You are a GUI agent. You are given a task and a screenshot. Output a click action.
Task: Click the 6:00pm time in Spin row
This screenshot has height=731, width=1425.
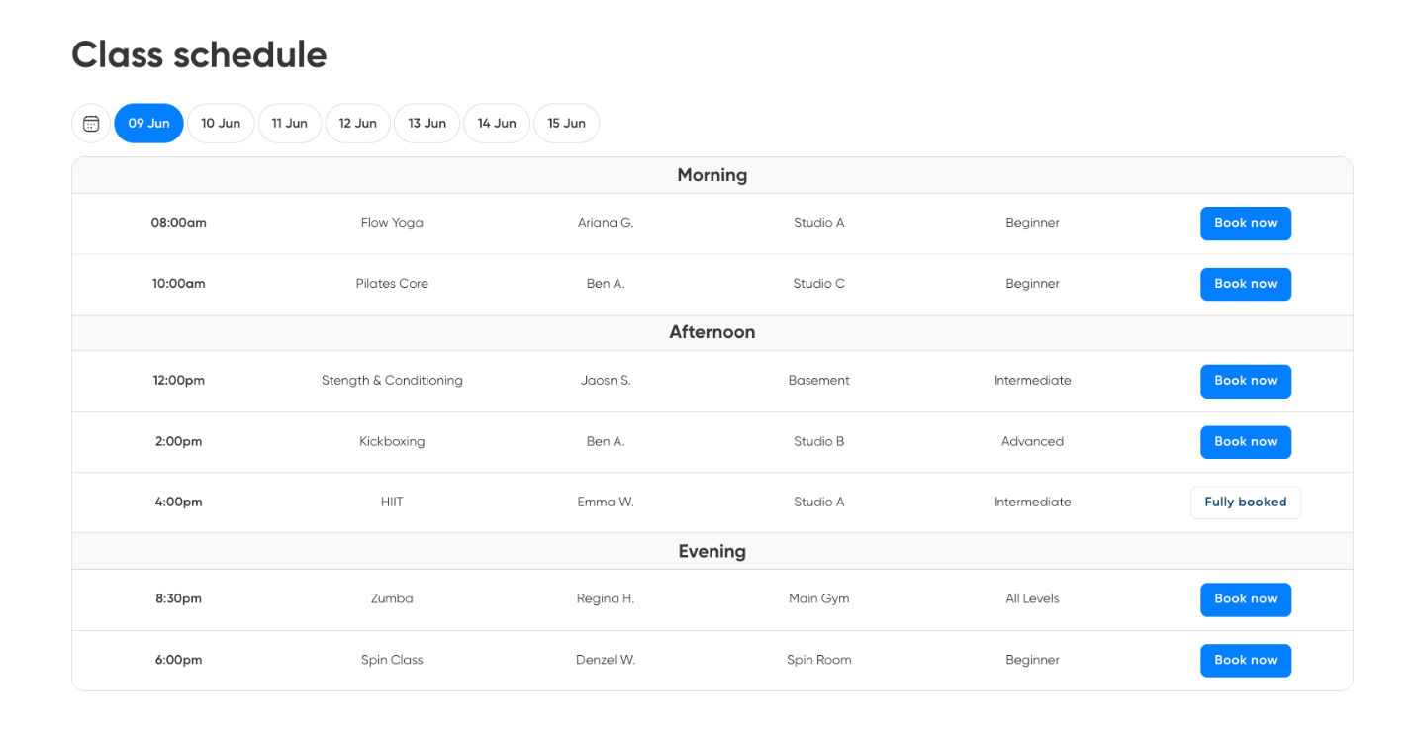click(178, 660)
